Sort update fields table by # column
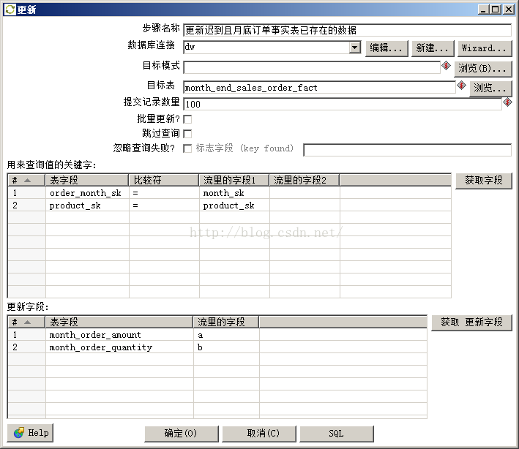 click(x=28, y=322)
